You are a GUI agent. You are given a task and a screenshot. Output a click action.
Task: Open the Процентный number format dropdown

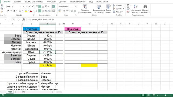pyautogui.click(x=75, y=6)
